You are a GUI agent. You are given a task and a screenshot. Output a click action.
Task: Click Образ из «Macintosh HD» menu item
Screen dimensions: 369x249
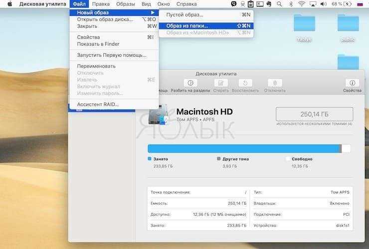click(206, 33)
